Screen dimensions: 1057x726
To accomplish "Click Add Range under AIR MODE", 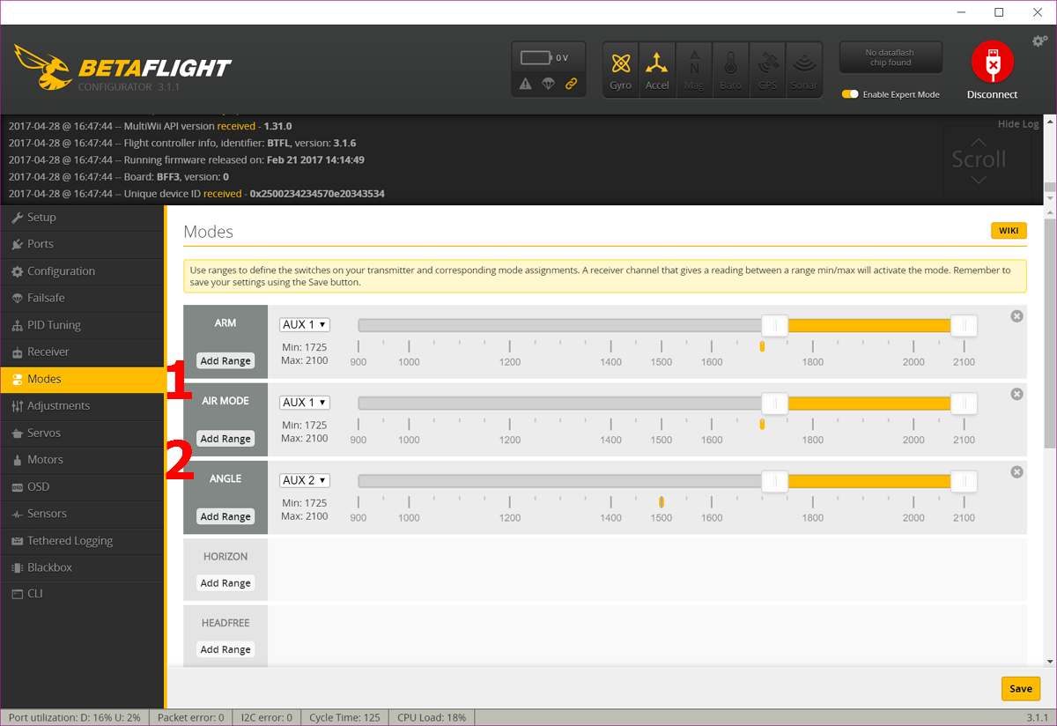I will [x=225, y=439].
